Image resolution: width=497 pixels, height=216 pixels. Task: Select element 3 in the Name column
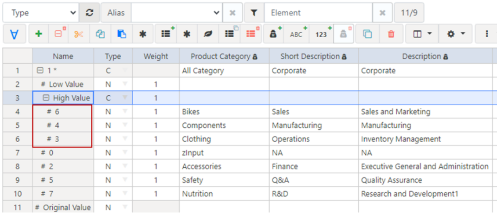(x=63, y=139)
